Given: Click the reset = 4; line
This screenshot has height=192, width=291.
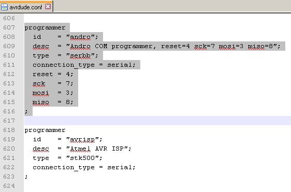Looking at the screenshot, I should pyautogui.click(x=53, y=74).
